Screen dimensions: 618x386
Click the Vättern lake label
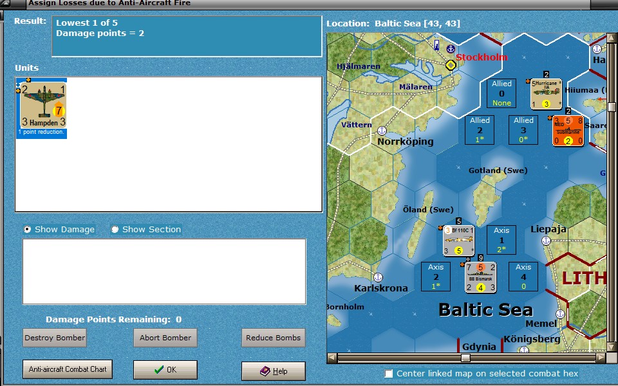tap(356, 125)
